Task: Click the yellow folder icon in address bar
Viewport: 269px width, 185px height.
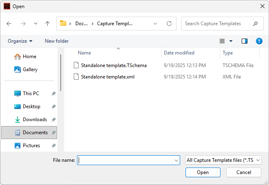Action: click(x=63, y=23)
